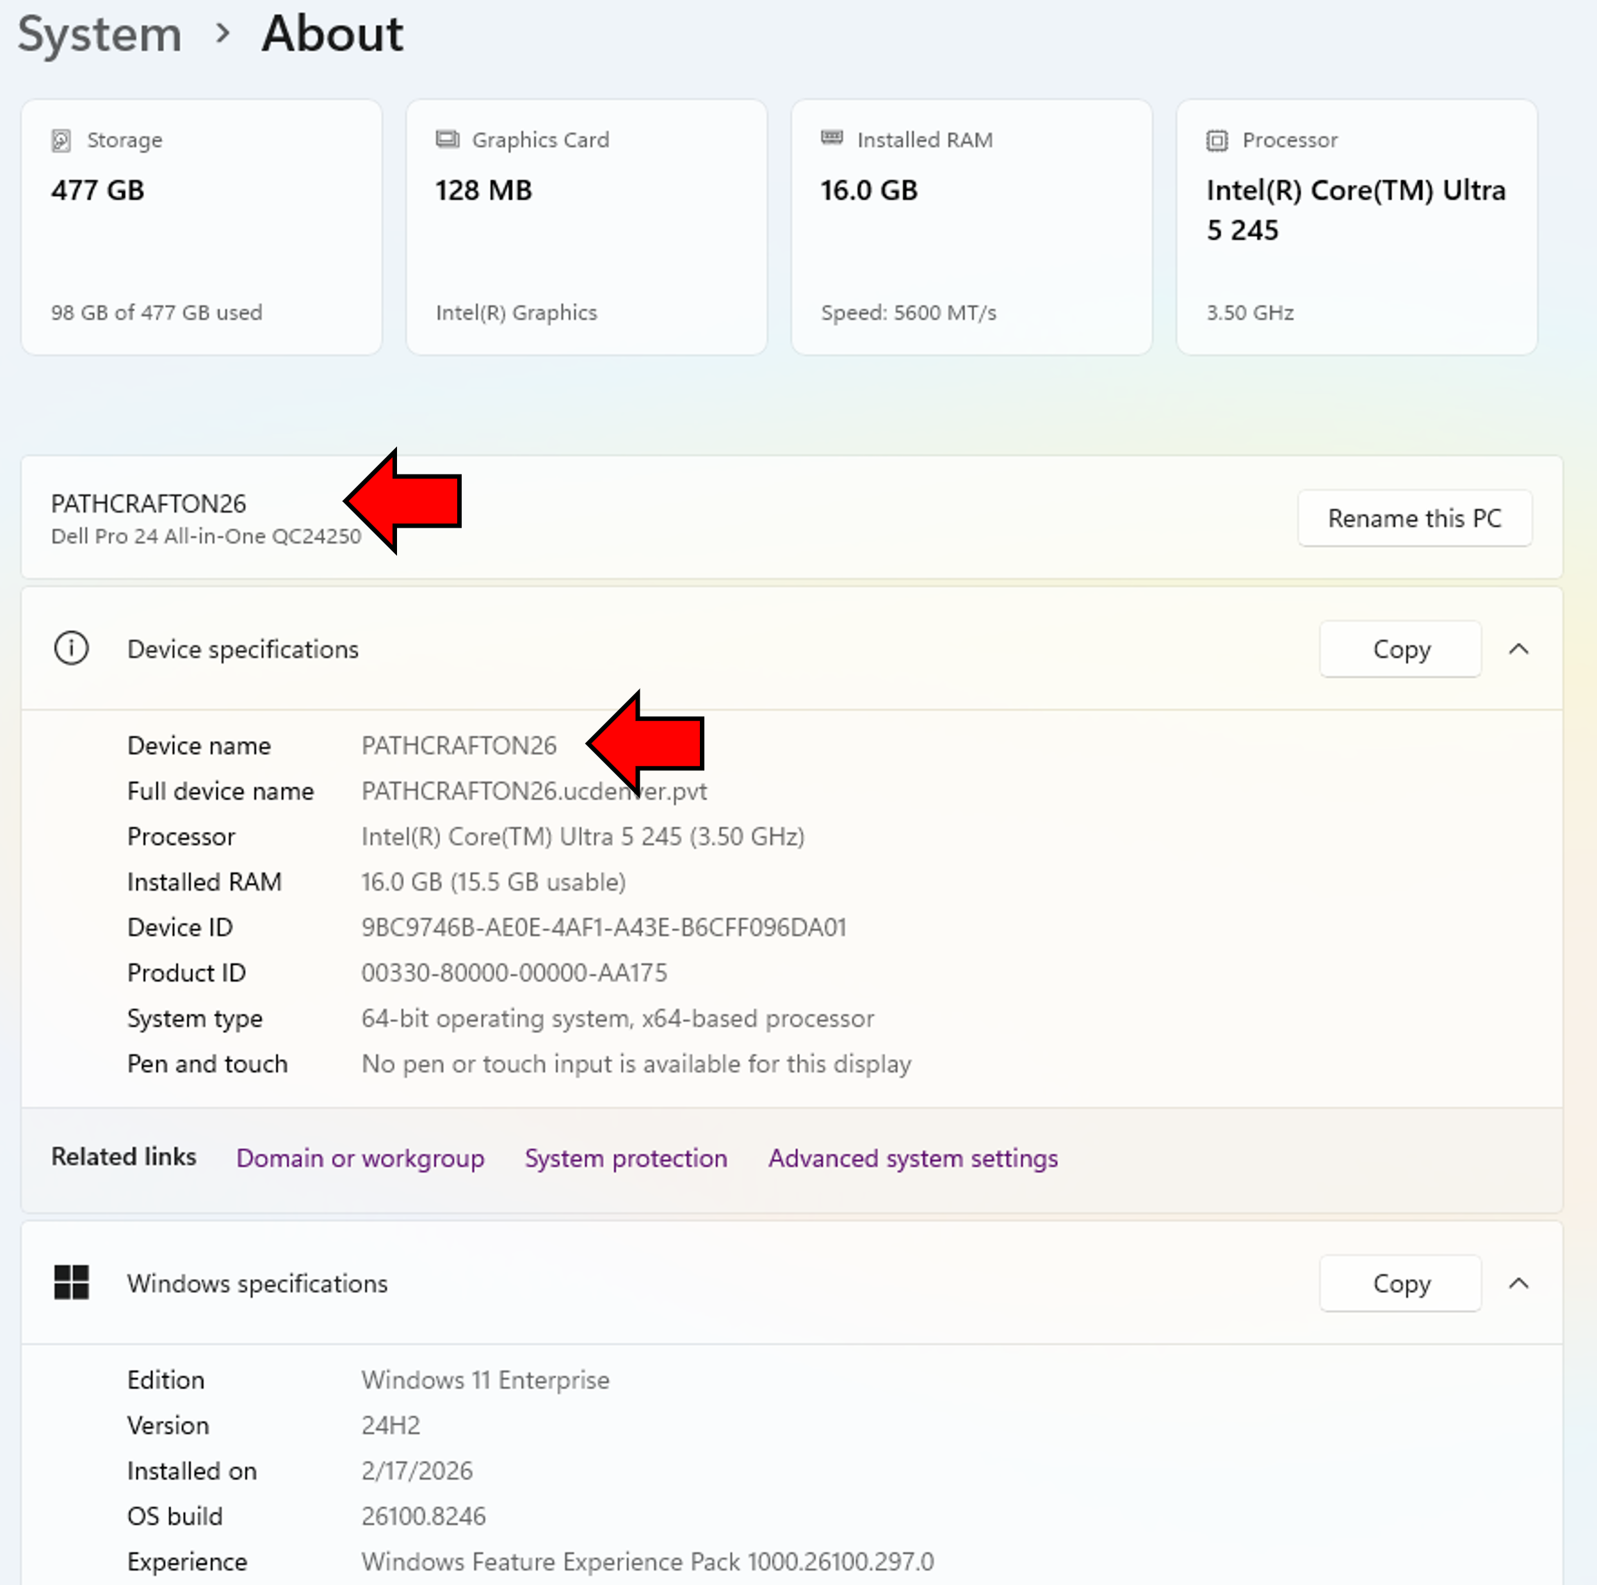Select the System type 64-bit value
Image resolution: width=1597 pixels, height=1585 pixels.
pos(617,1019)
